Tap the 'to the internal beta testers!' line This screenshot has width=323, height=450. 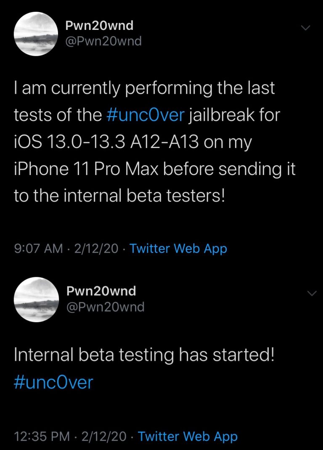click(x=119, y=196)
